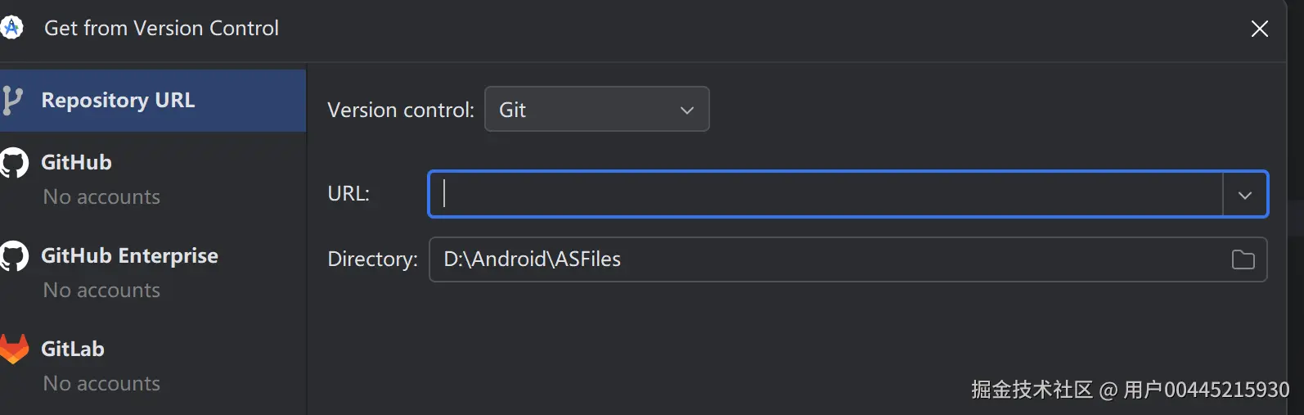1304x415 pixels.
Task: Click the chevron arrow in Git combo box
Action: pos(687,110)
